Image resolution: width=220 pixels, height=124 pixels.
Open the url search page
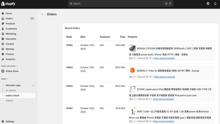click(x=11, y=90)
